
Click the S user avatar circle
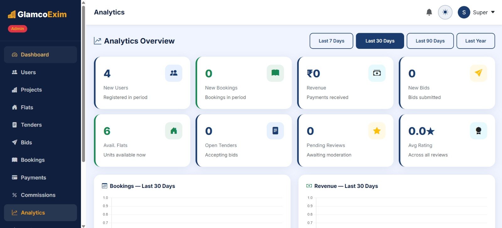click(x=464, y=12)
